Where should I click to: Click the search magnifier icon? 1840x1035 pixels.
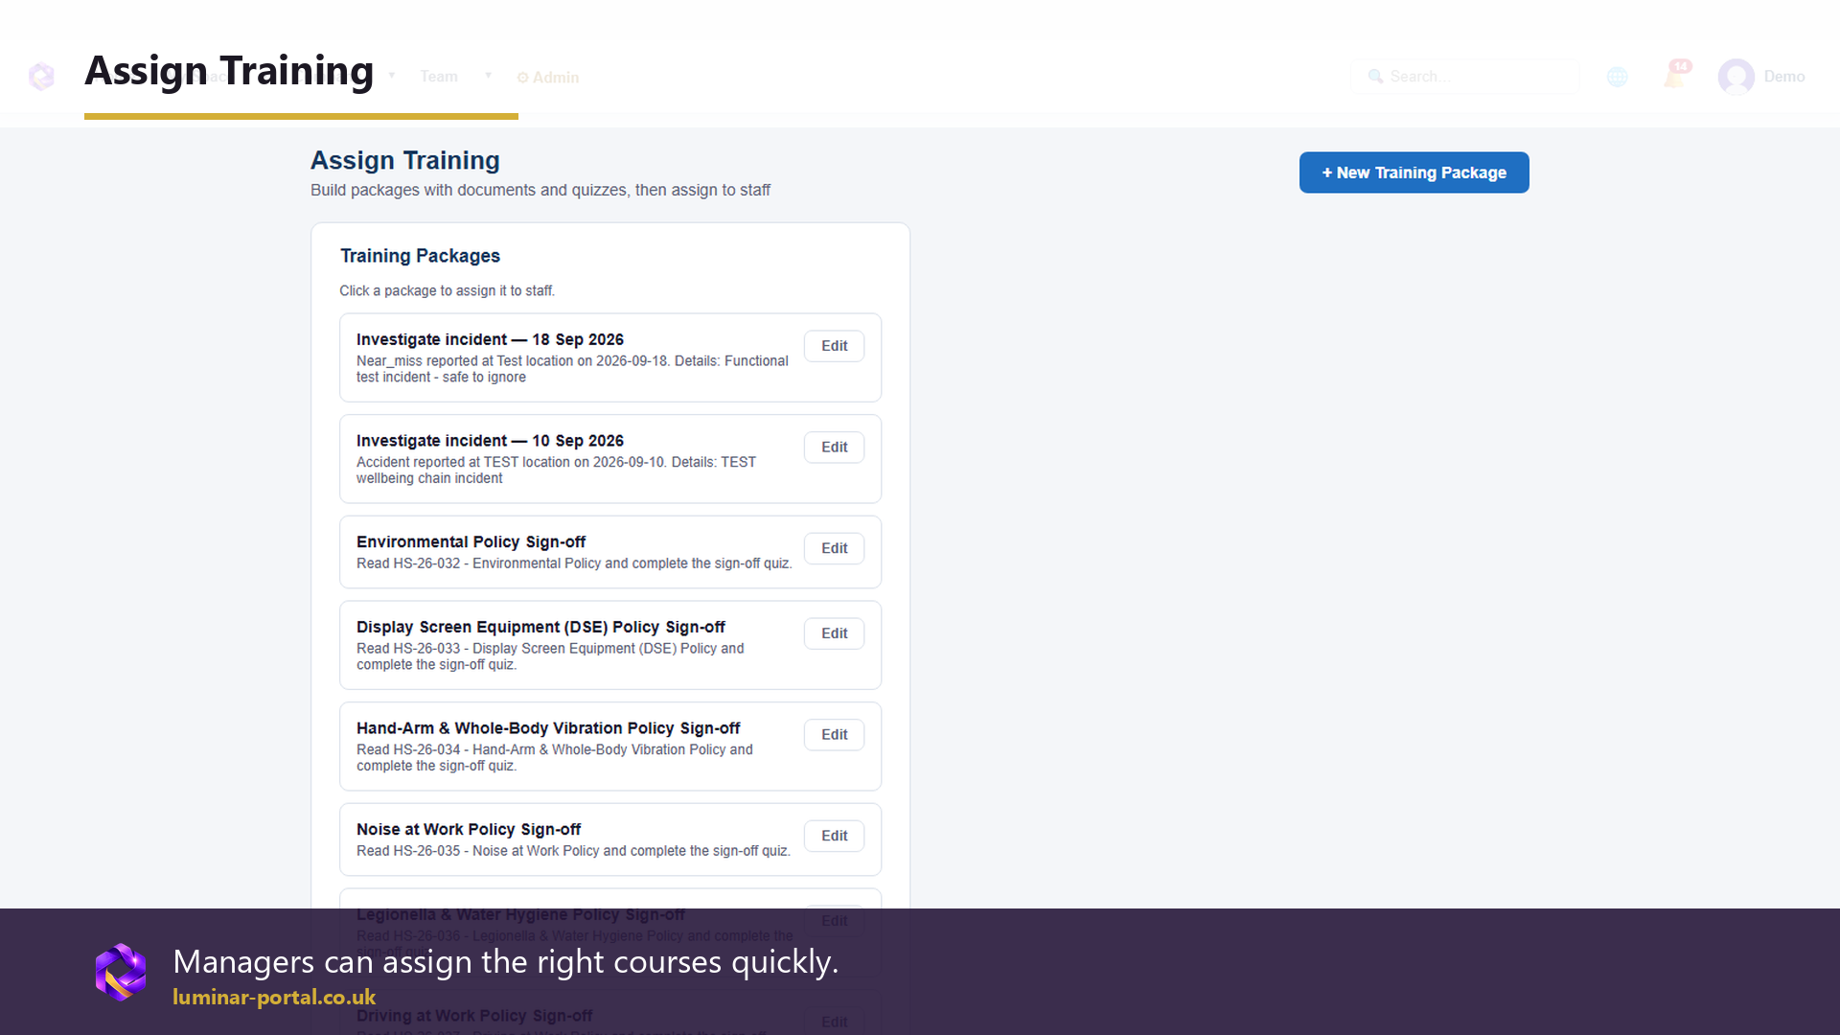[x=1375, y=77]
